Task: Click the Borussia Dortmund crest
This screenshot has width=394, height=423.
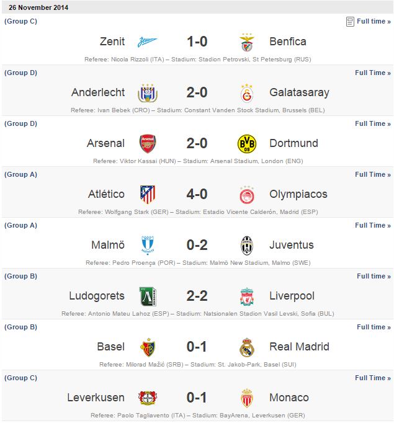Action: click(247, 144)
